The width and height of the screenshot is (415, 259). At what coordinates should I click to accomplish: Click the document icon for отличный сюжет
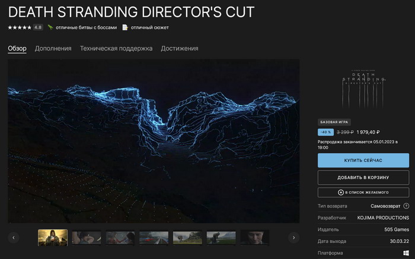(x=125, y=27)
